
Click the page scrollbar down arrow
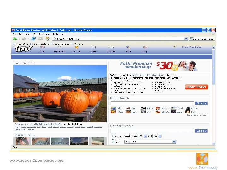tap(214, 144)
